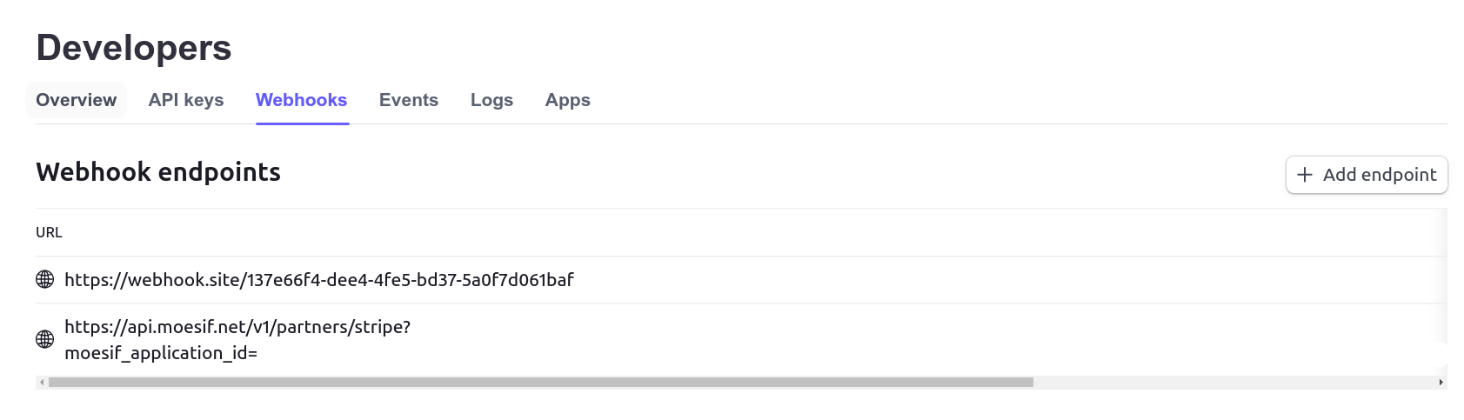View the Logs tab
The height and width of the screenshot is (420, 1464).
point(491,100)
